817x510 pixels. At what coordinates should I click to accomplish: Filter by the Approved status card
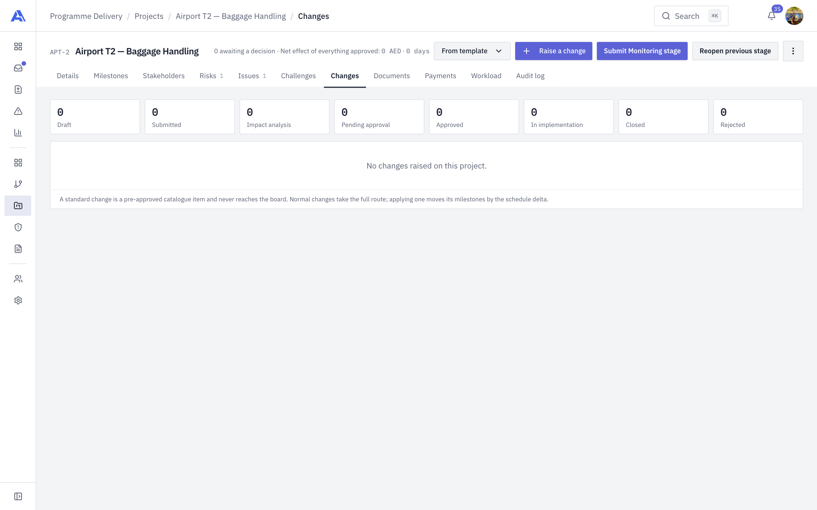click(474, 117)
